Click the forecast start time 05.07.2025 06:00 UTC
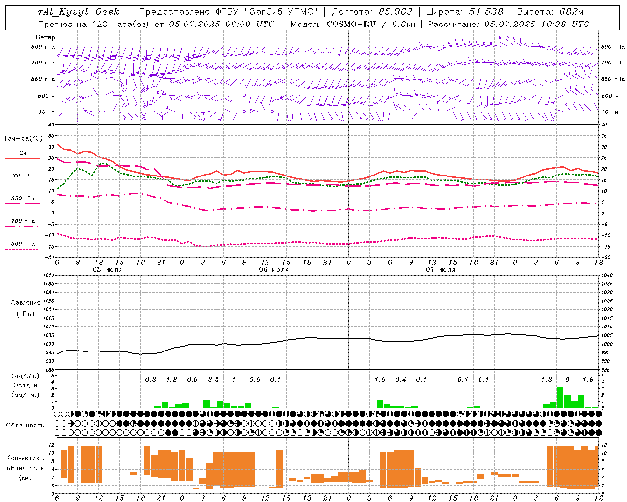This screenshot has width=627, height=502. coord(221,24)
